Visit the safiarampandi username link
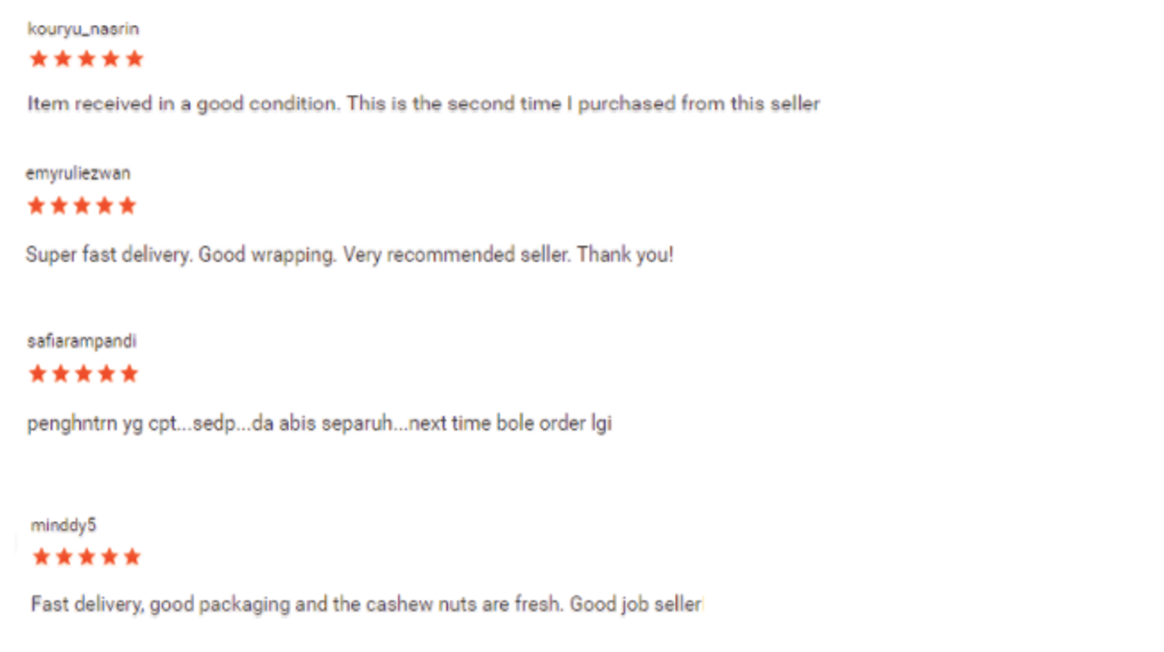Image resolution: width=1164 pixels, height=652 pixels. point(81,341)
